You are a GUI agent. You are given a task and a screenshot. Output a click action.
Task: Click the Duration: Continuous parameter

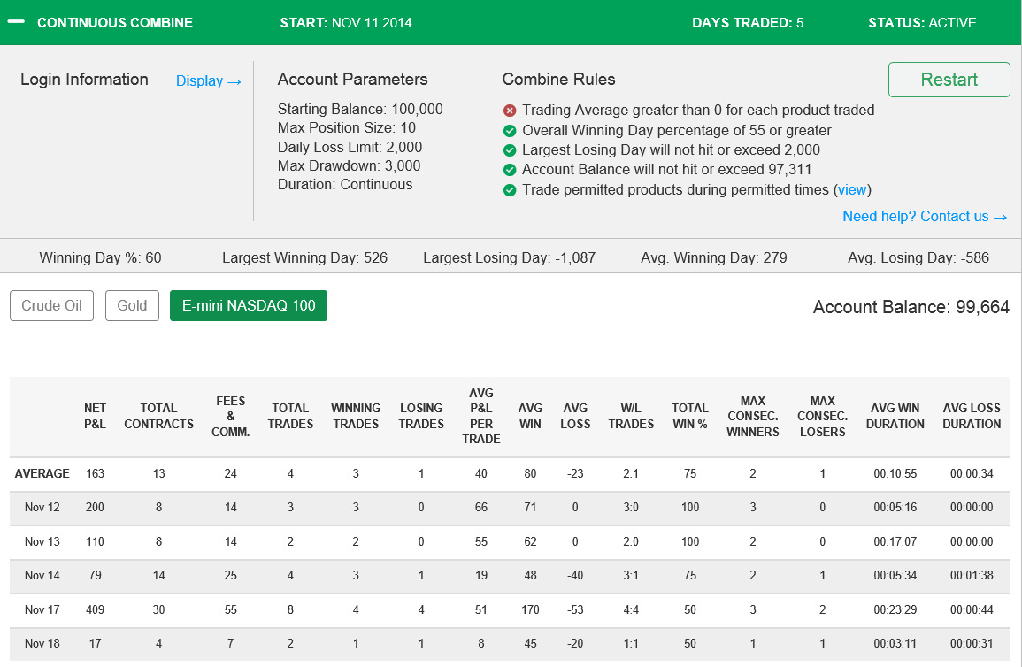click(345, 185)
